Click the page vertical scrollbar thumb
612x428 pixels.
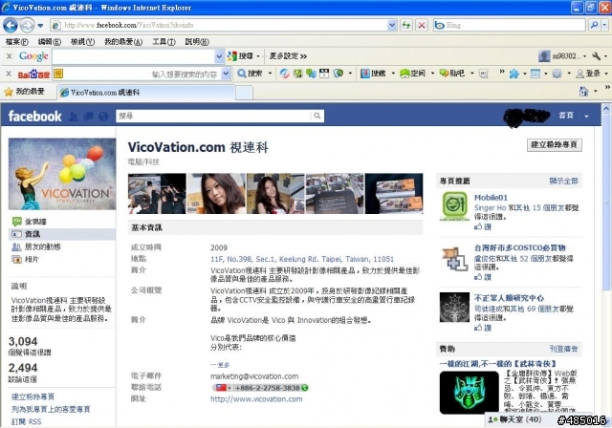tap(605, 203)
